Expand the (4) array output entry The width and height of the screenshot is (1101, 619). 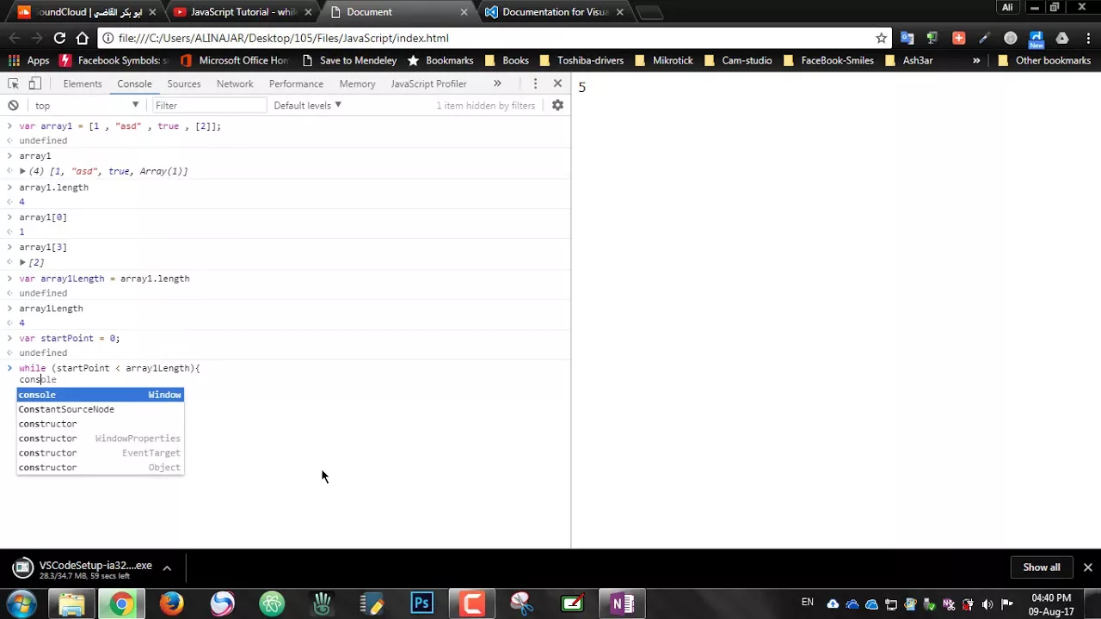(x=23, y=171)
